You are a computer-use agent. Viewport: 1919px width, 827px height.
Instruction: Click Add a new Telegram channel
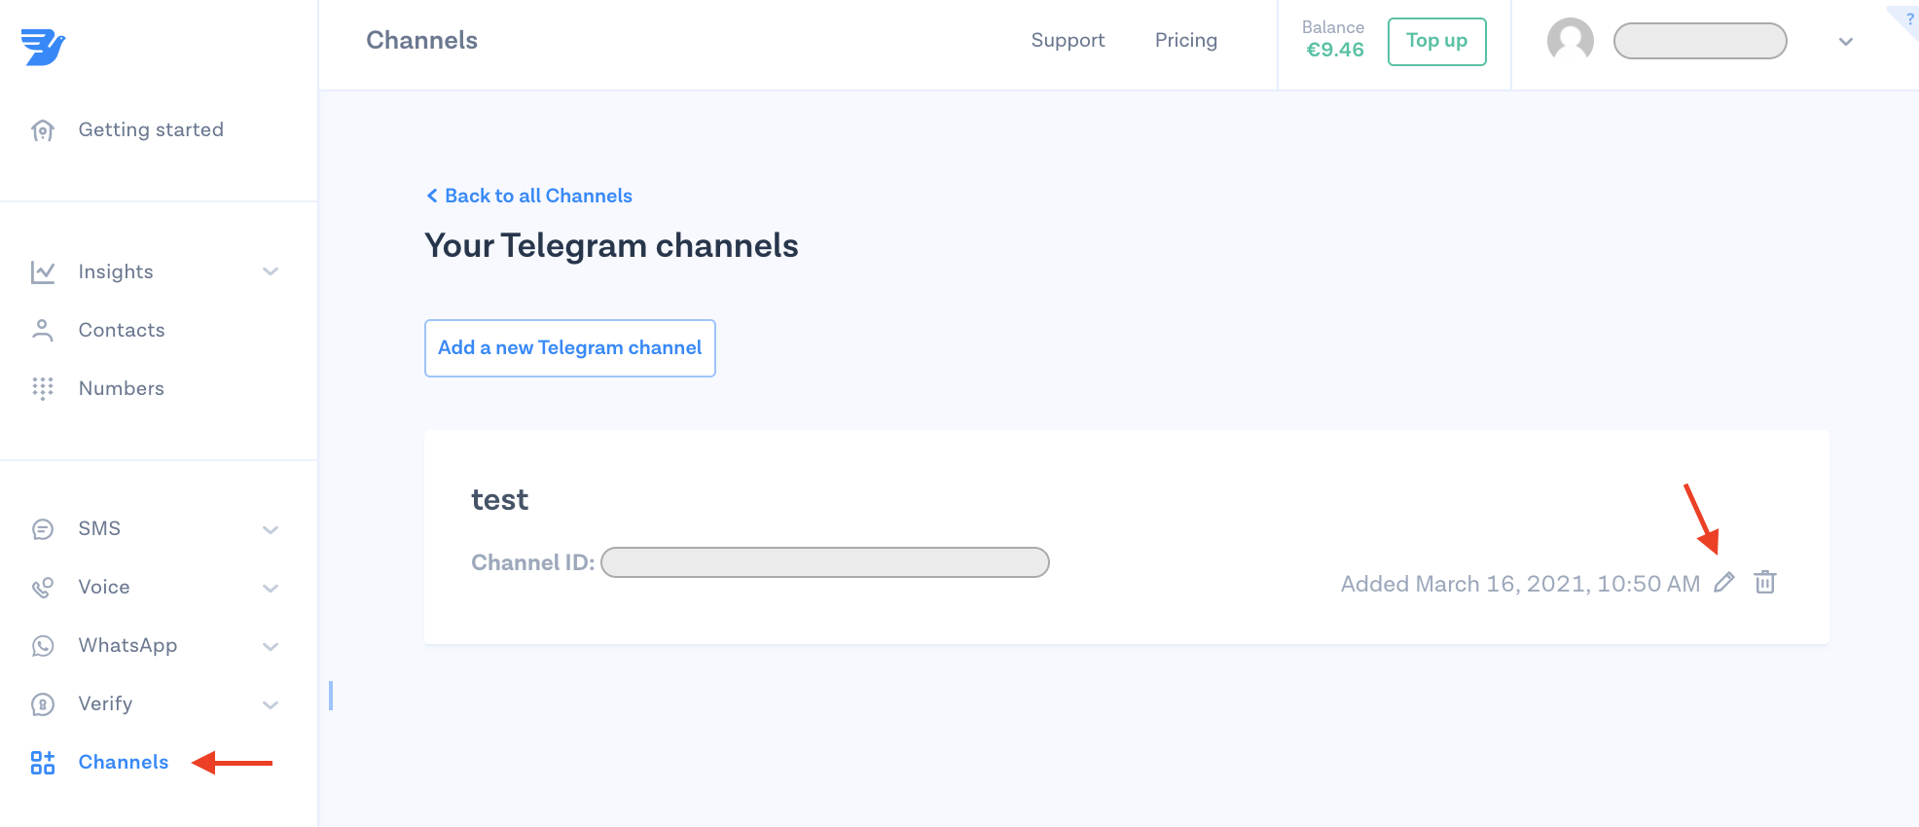click(x=569, y=348)
